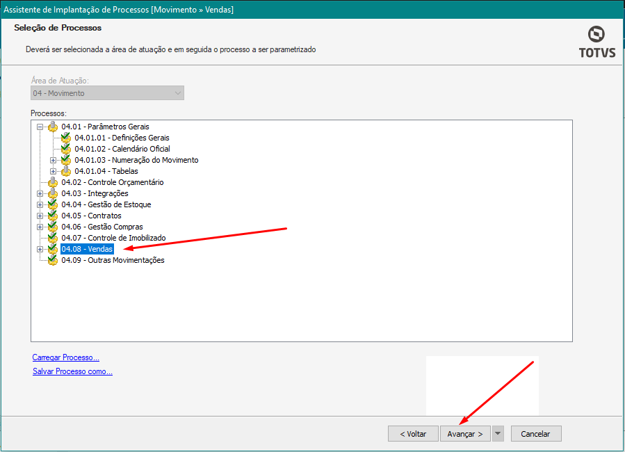Open the Carregar Processo link
This screenshot has height=452, width=625.
coord(66,357)
